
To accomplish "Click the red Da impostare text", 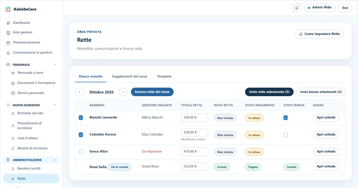I will (x=152, y=151).
